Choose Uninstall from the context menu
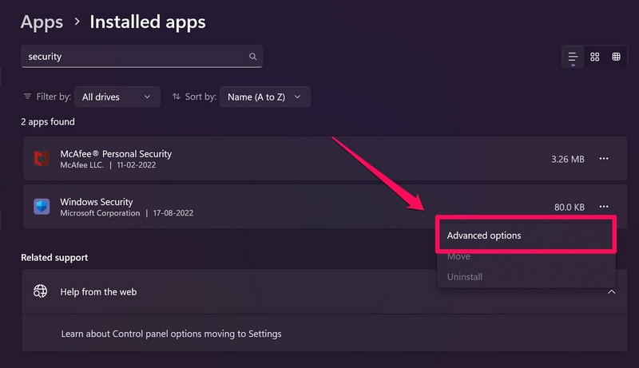This screenshot has height=368, width=639. pyautogui.click(x=465, y=277)
